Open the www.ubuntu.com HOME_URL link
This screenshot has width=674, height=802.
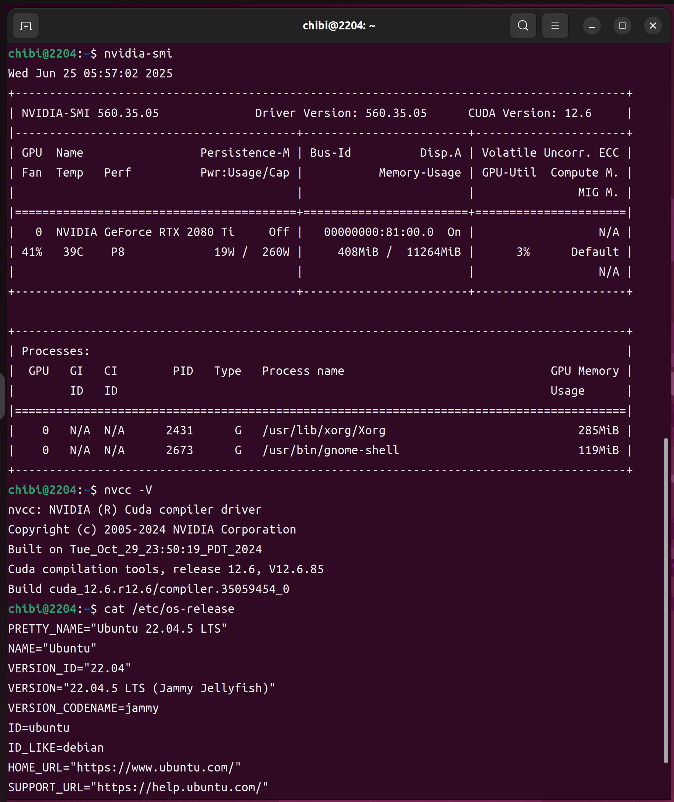pos(155,767)
